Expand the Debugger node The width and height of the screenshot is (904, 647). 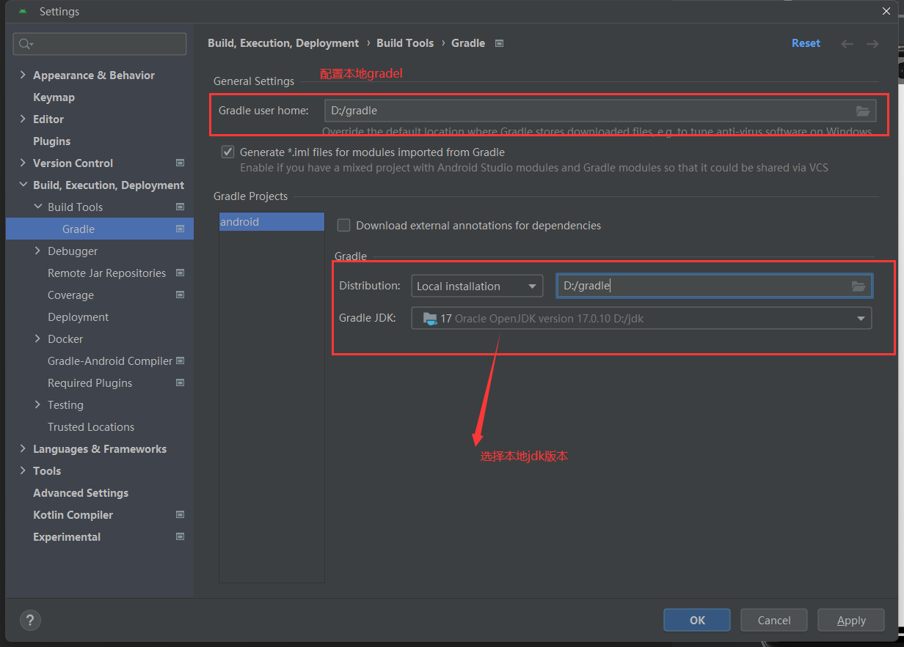(38, 251)
